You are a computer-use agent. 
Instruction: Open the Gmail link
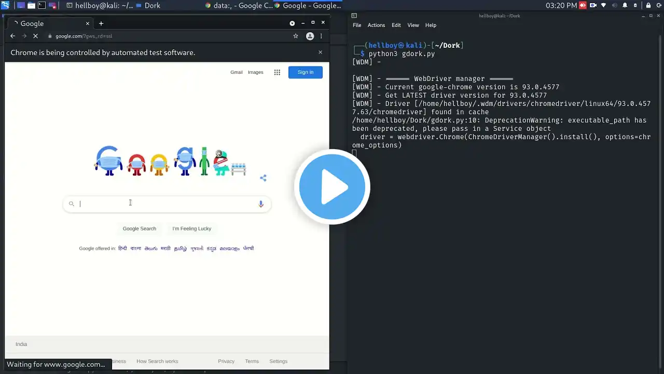tap(237, 72)
